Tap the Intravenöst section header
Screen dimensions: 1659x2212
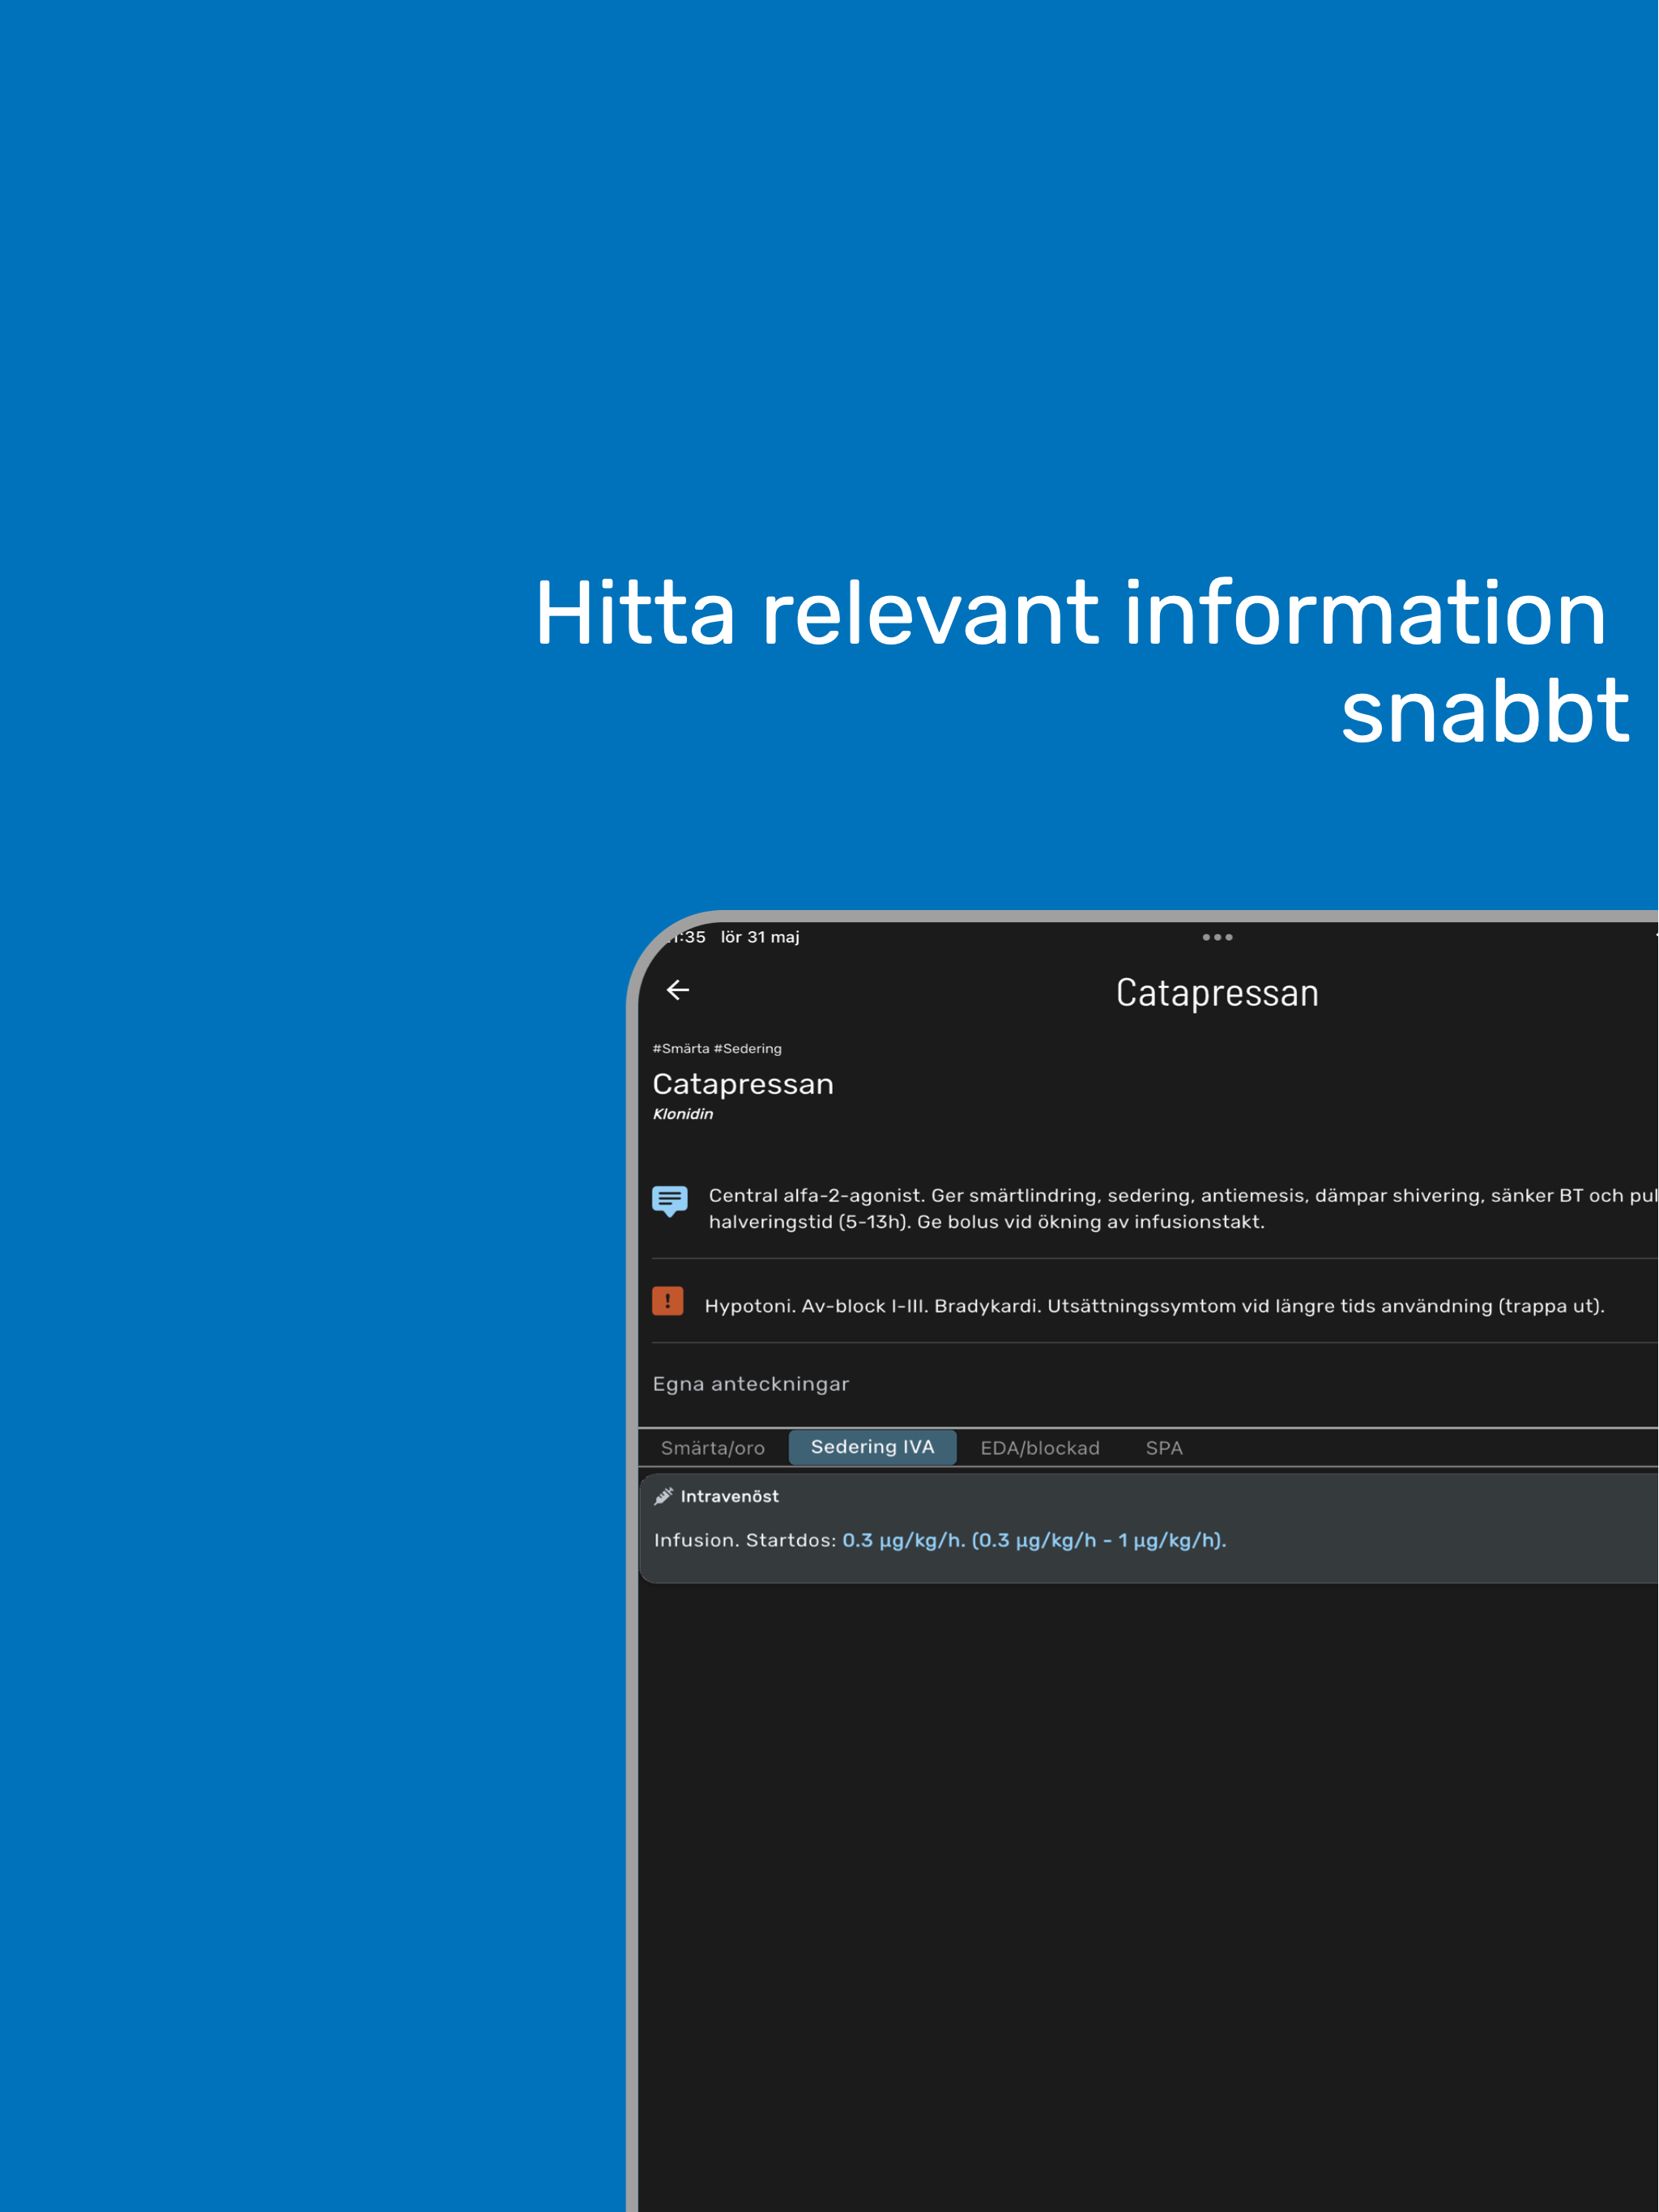click(x=729, y=1496)
